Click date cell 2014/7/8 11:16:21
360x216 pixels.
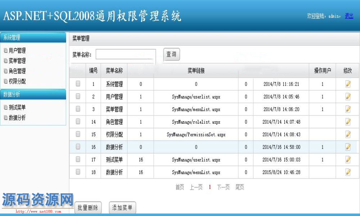coord(281,84)
